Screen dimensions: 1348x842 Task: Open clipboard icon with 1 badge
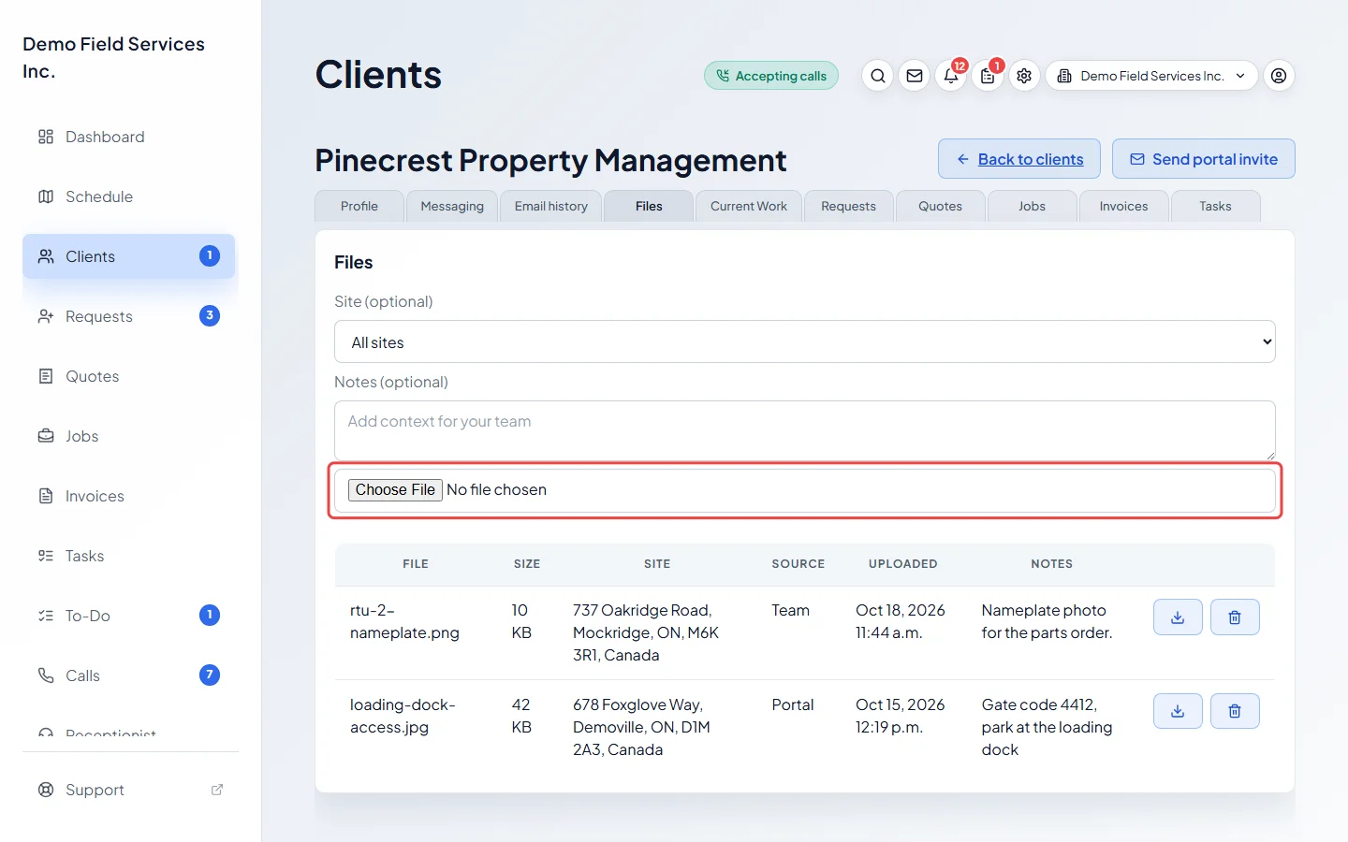988,76
